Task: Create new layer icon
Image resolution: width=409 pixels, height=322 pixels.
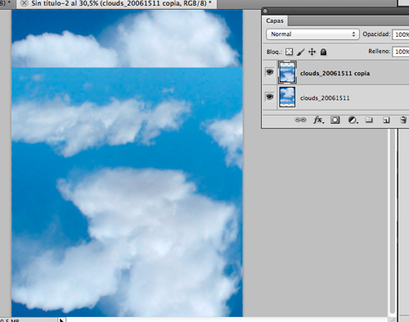Action: point(386,120)
